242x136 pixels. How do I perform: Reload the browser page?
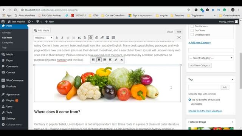(x=15, y=10)
